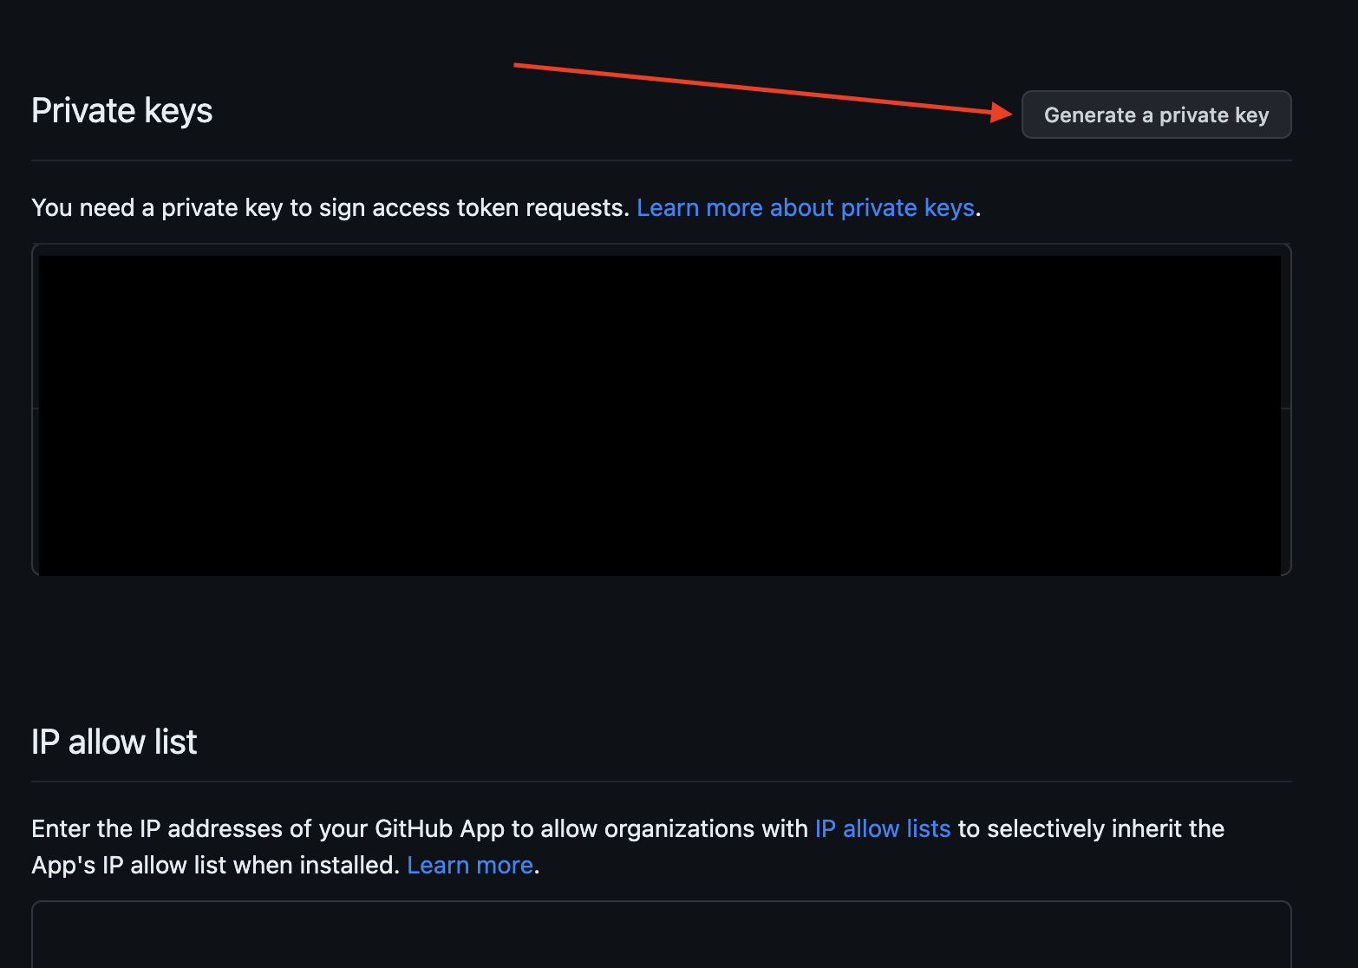
Task: Click the tail end of red arrow
Action: tap(518, 64)
